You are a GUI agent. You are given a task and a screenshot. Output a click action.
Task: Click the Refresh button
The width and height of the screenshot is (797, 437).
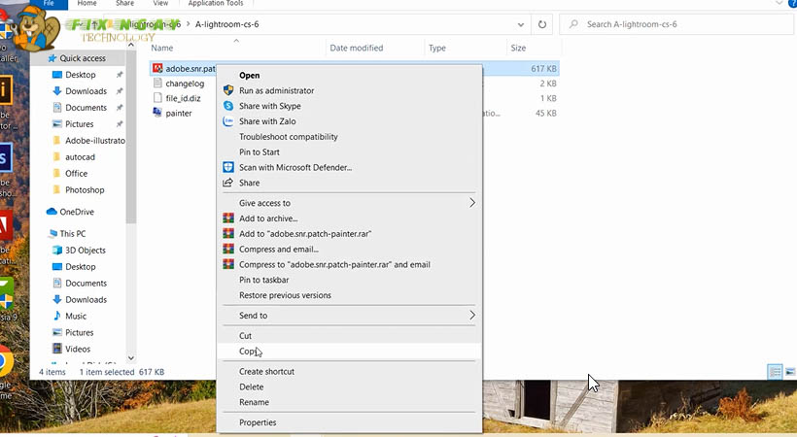tap(542, 24)
